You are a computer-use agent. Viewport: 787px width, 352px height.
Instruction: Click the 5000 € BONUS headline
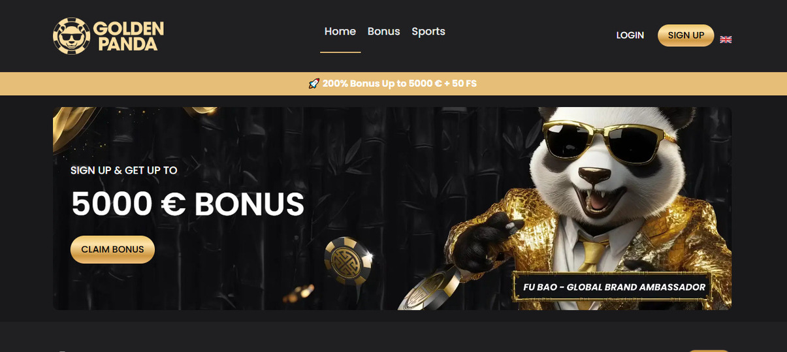point(187,204)
